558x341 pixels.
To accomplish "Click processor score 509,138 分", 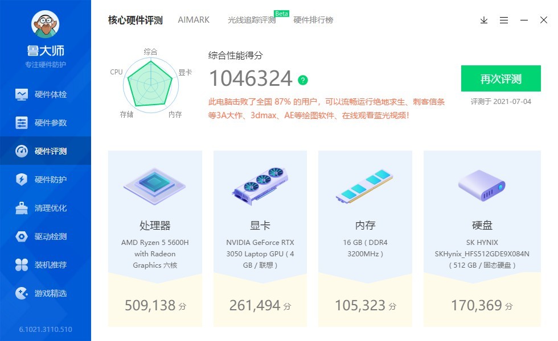I will (x=155, y=306).
